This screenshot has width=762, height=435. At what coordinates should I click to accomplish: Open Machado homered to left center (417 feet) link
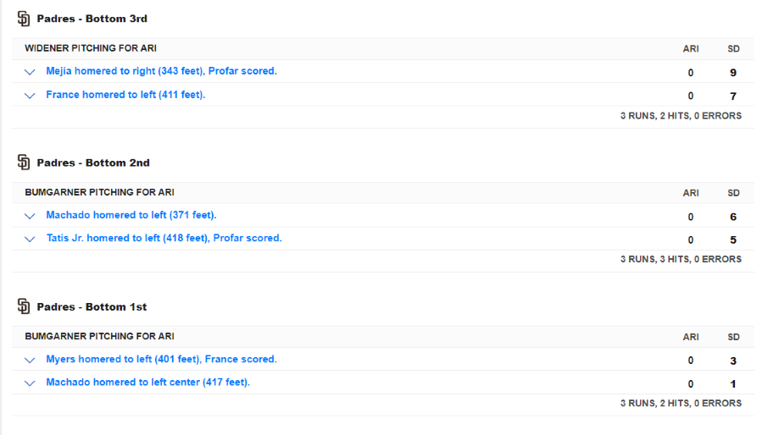[147, 382]
